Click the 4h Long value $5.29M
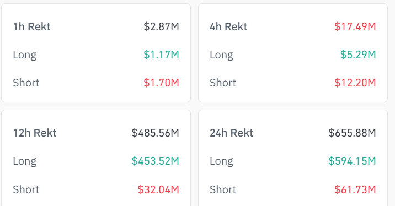The image size is (395, 206). [358, 55]
